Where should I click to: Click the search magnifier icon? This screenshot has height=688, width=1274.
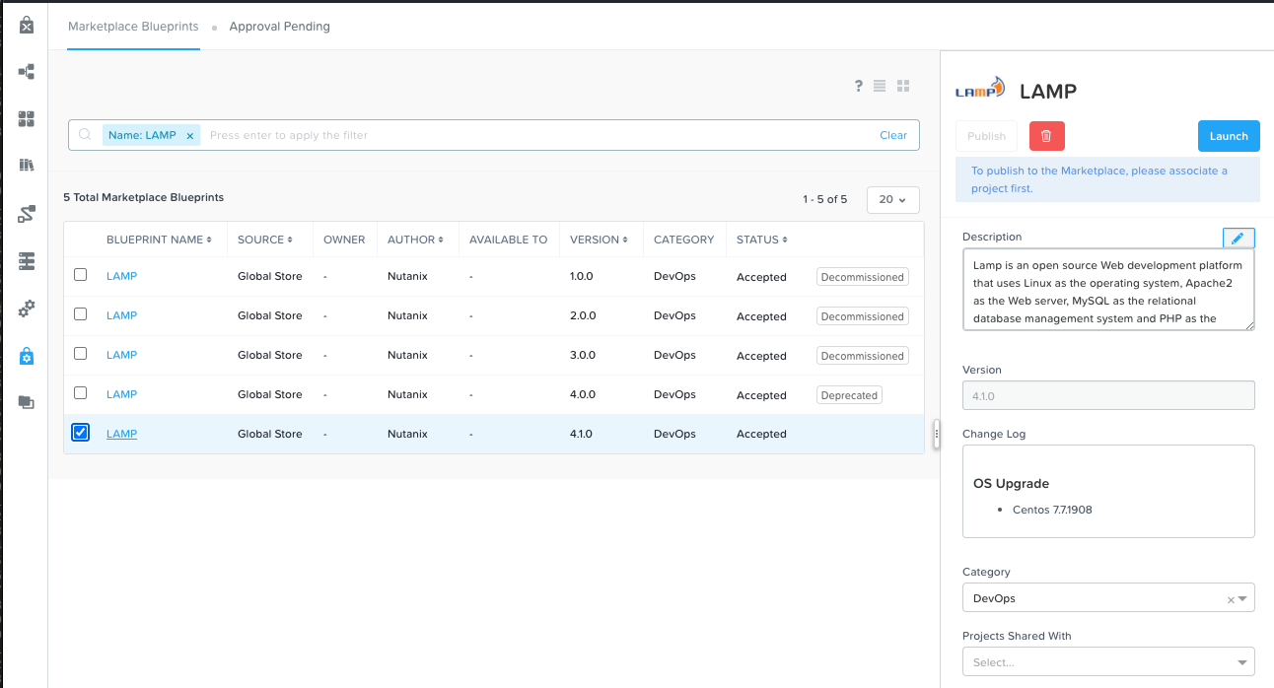[x=85, y=135]
